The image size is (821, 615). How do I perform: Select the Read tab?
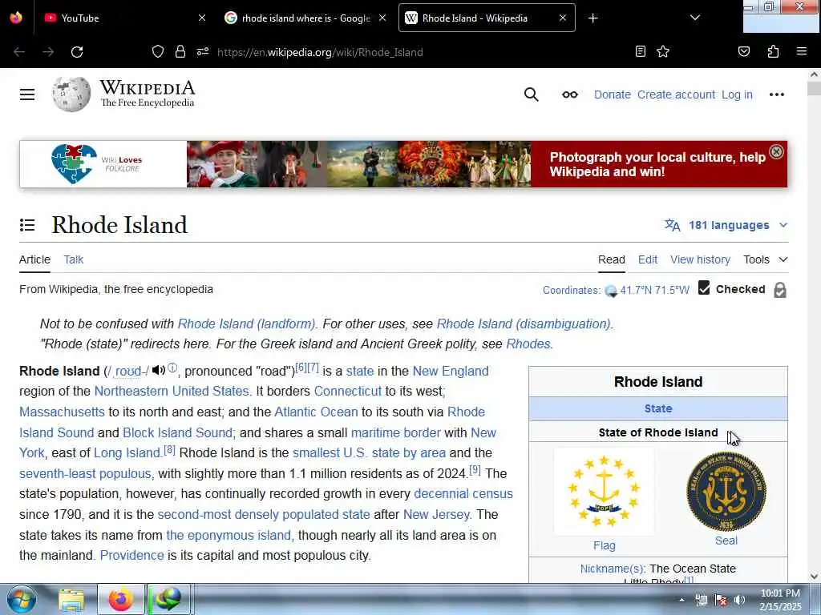pos(612,259)
